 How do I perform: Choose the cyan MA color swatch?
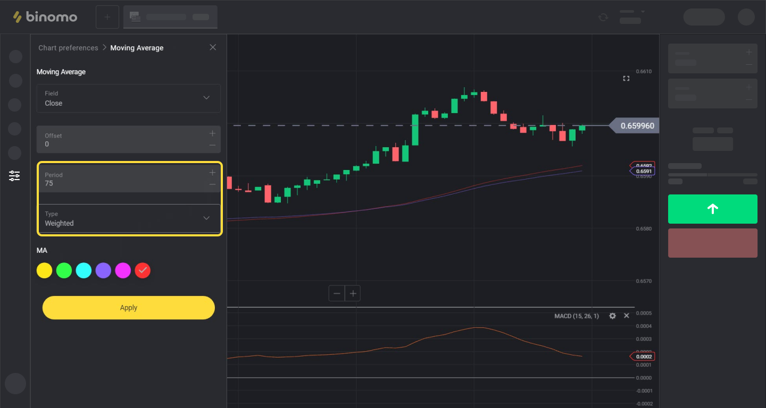84,270
